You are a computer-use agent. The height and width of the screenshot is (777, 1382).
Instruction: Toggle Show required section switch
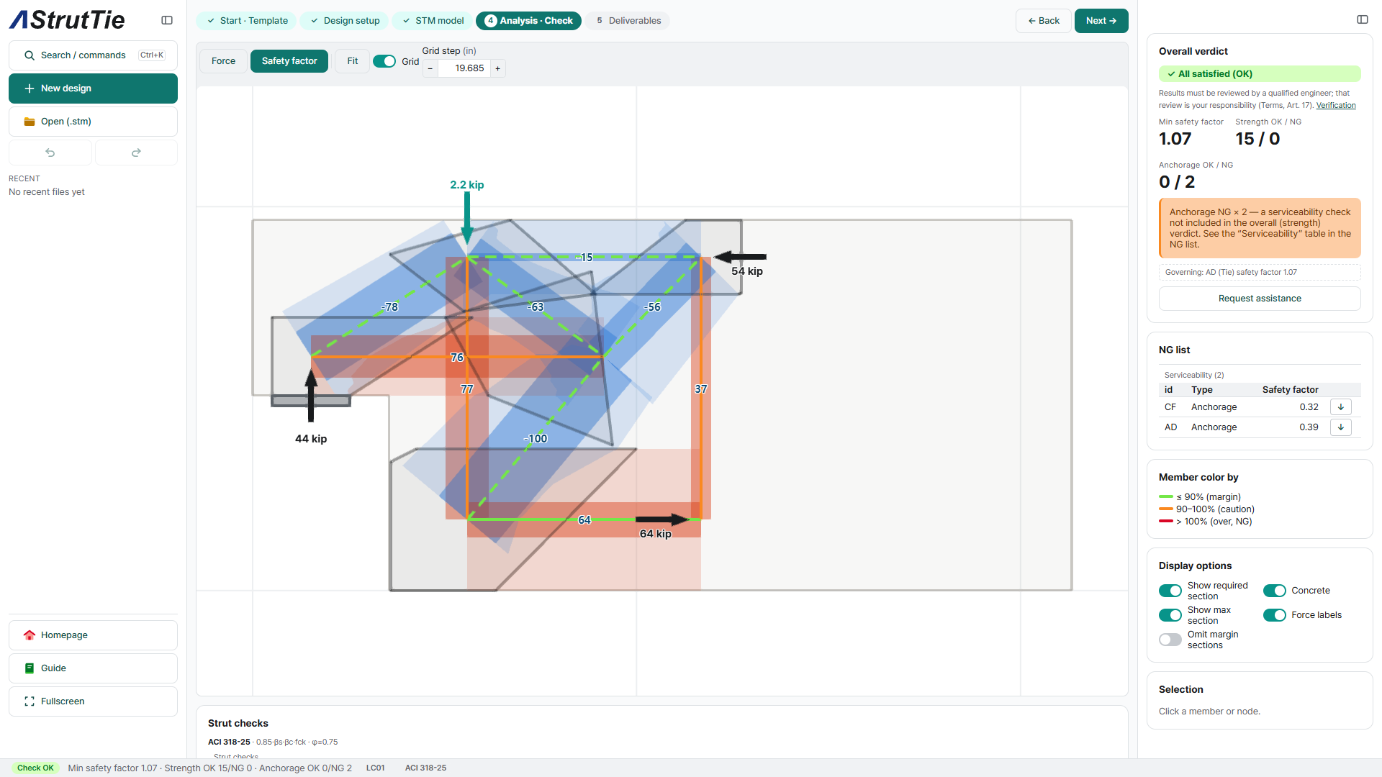coord(1170,591)
